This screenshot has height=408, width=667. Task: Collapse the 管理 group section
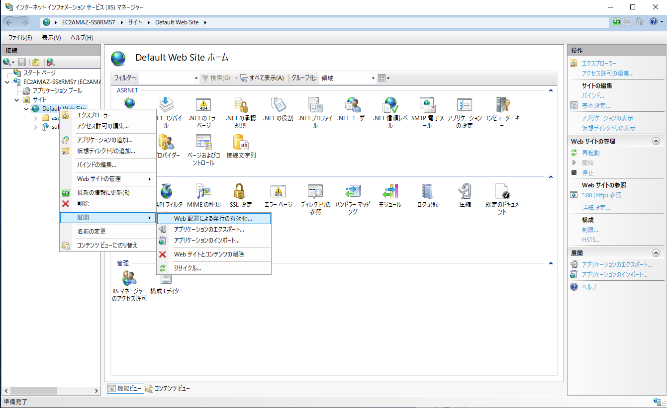click(x=551, y=263)
